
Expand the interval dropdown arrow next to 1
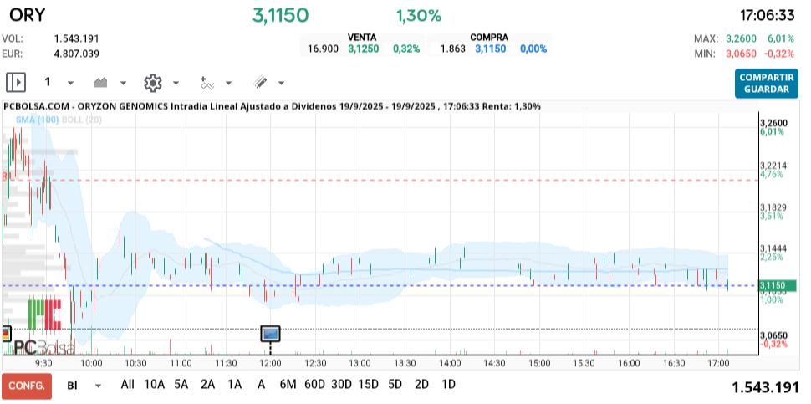[x=71, y=83]
